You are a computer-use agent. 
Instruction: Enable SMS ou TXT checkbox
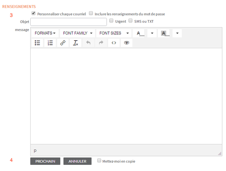(131, 21)
